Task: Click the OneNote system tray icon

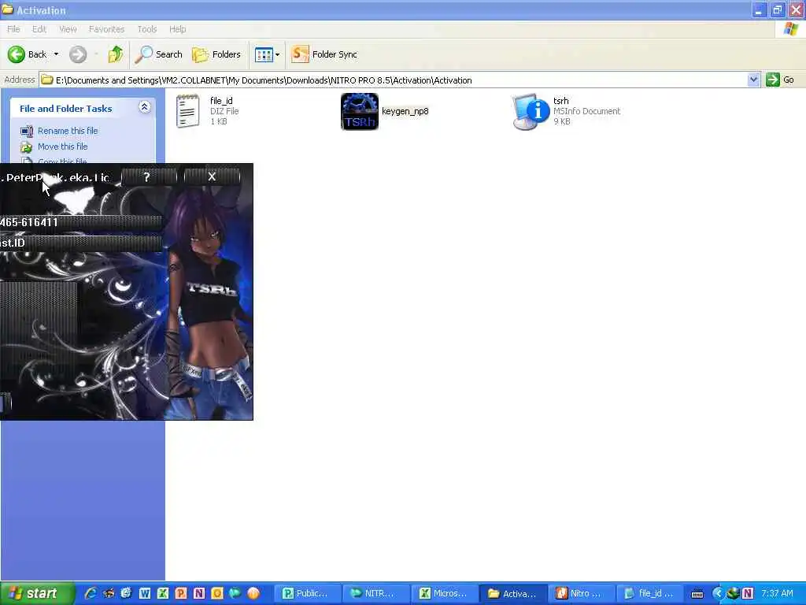Action: 748,593
